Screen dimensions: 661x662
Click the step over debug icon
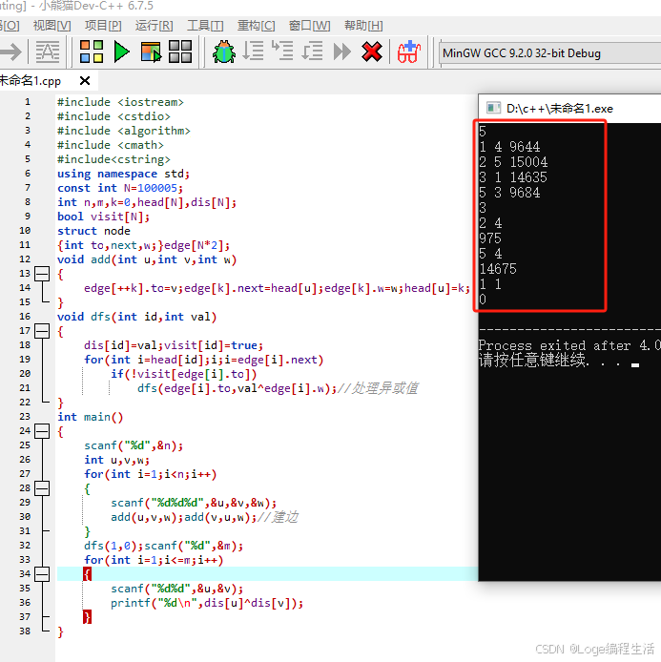tap(254, 52)
